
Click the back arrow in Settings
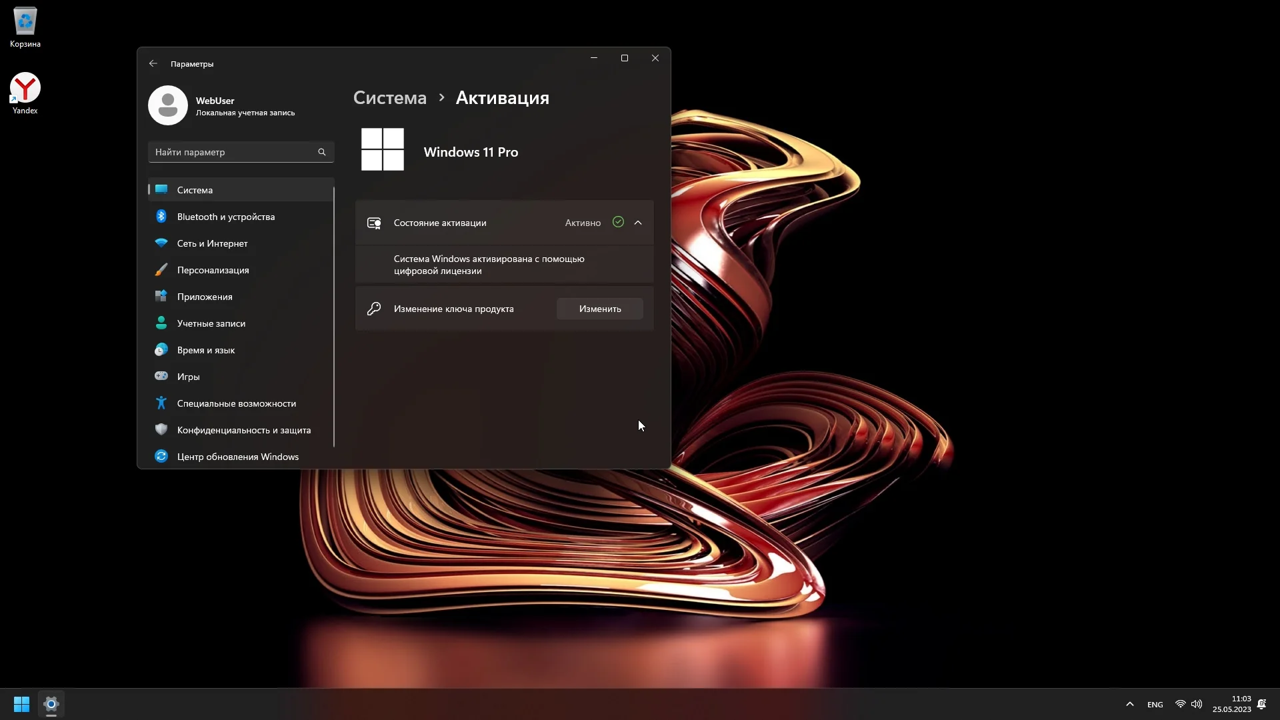click(153, 64)
